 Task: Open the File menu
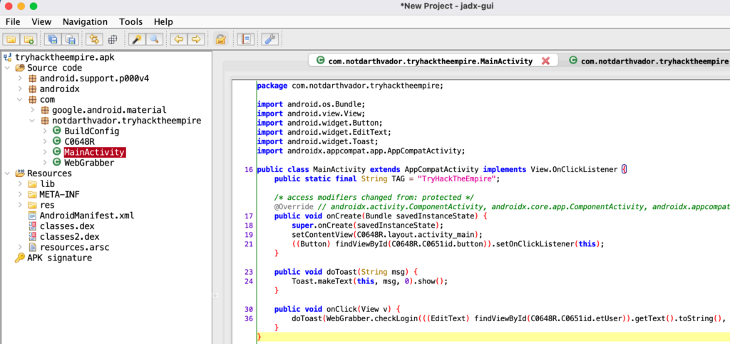coord(13,21)
